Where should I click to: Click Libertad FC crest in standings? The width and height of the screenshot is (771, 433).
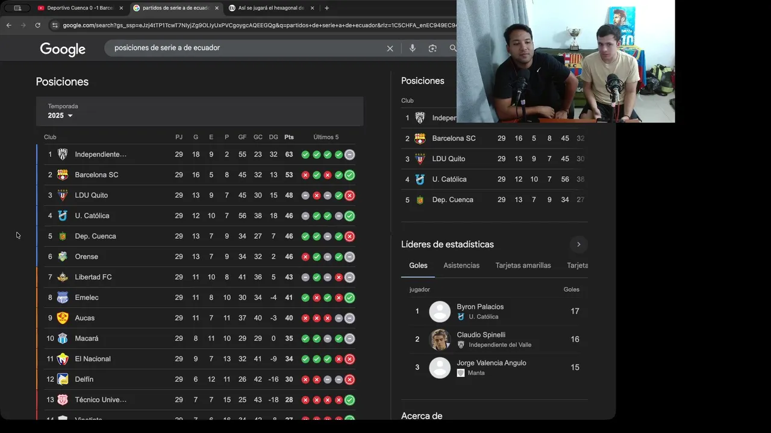pos(63,277)
